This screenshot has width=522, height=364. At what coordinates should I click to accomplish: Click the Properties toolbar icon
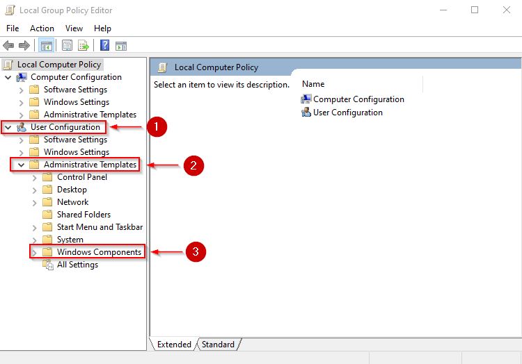pyautogui.click(x=67, y=46)
